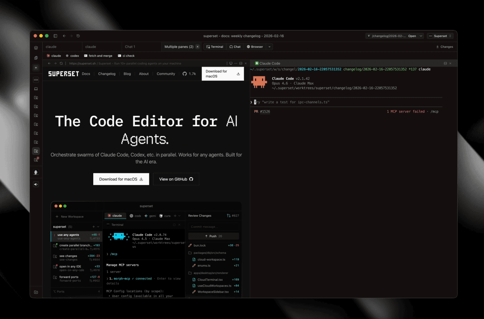Navigate forward in the embedded browser pane
The image size is (484, 319).
point(55,64)
